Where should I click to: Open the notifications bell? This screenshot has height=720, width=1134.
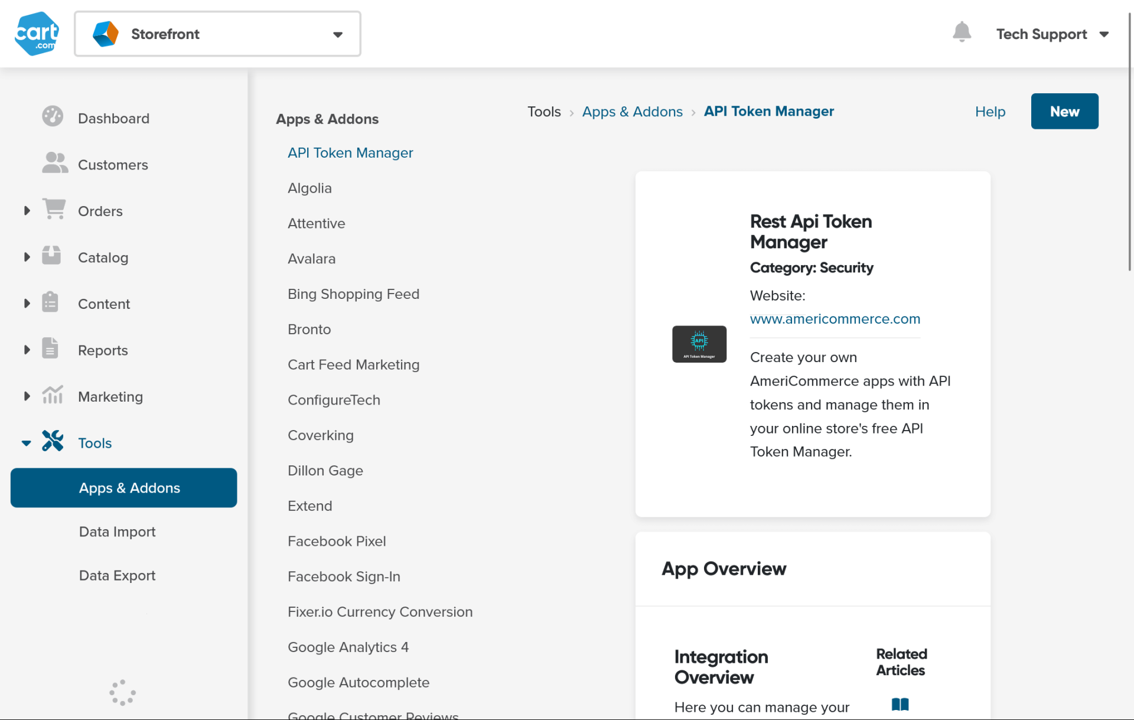[x=962, y=32]
